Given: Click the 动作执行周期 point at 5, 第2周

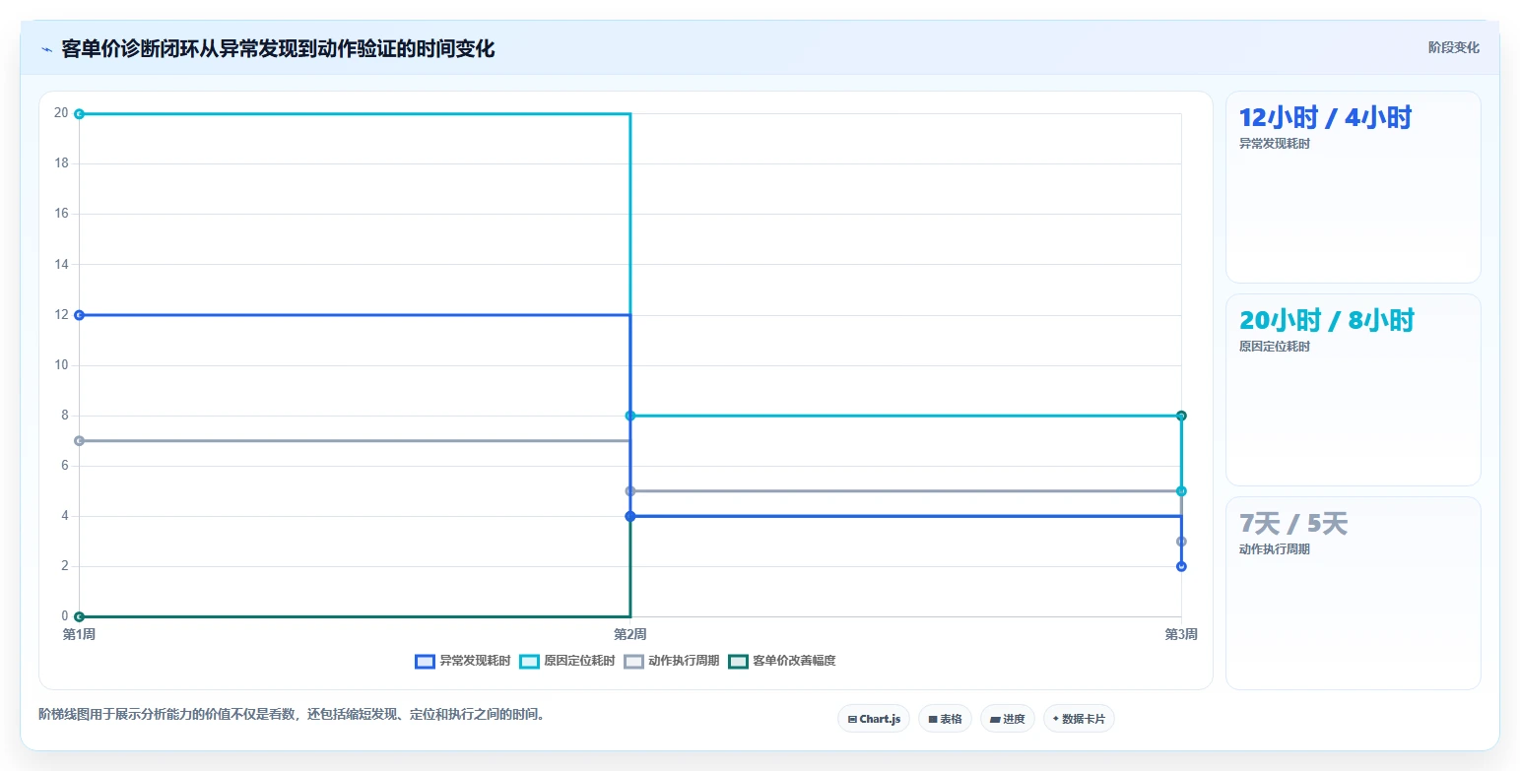Looking at the screenshot, I should 630,491.
